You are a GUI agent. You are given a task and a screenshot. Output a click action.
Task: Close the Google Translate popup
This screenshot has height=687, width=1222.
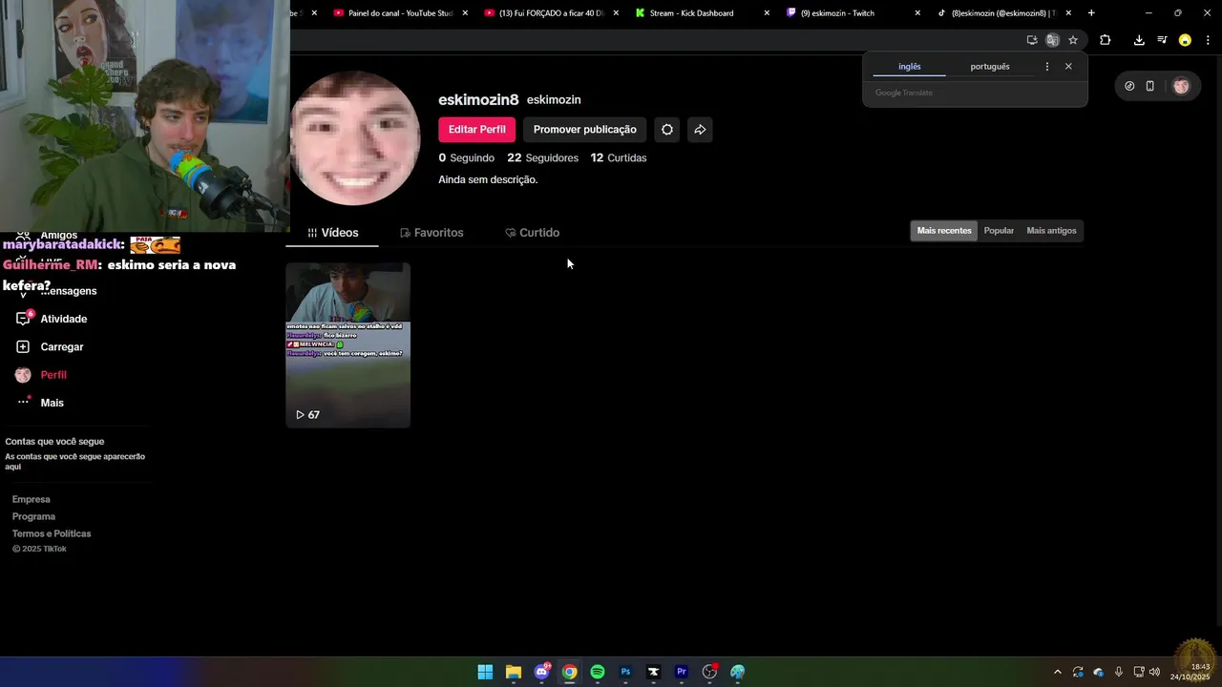tap(1068, 67)
